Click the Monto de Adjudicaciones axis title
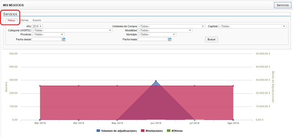The image size is (293, 137). pyautogui.click(x=273, y=87)
